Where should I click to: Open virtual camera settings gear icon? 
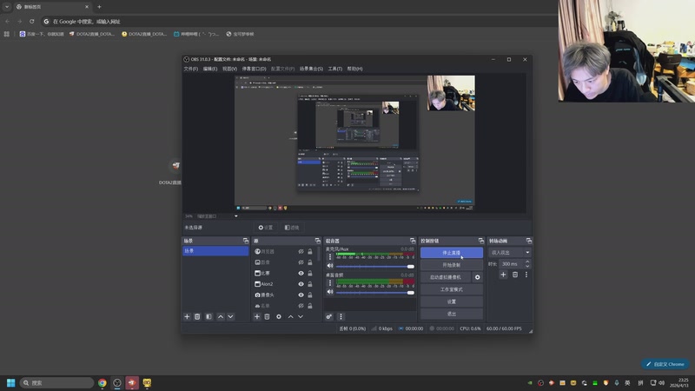click(477, 277)
